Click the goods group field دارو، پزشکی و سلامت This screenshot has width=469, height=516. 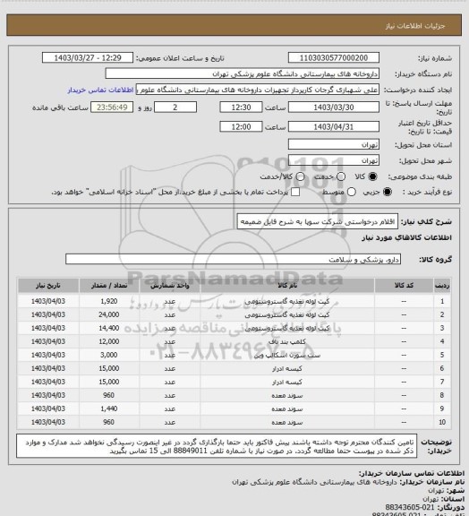tap(233, 259)
